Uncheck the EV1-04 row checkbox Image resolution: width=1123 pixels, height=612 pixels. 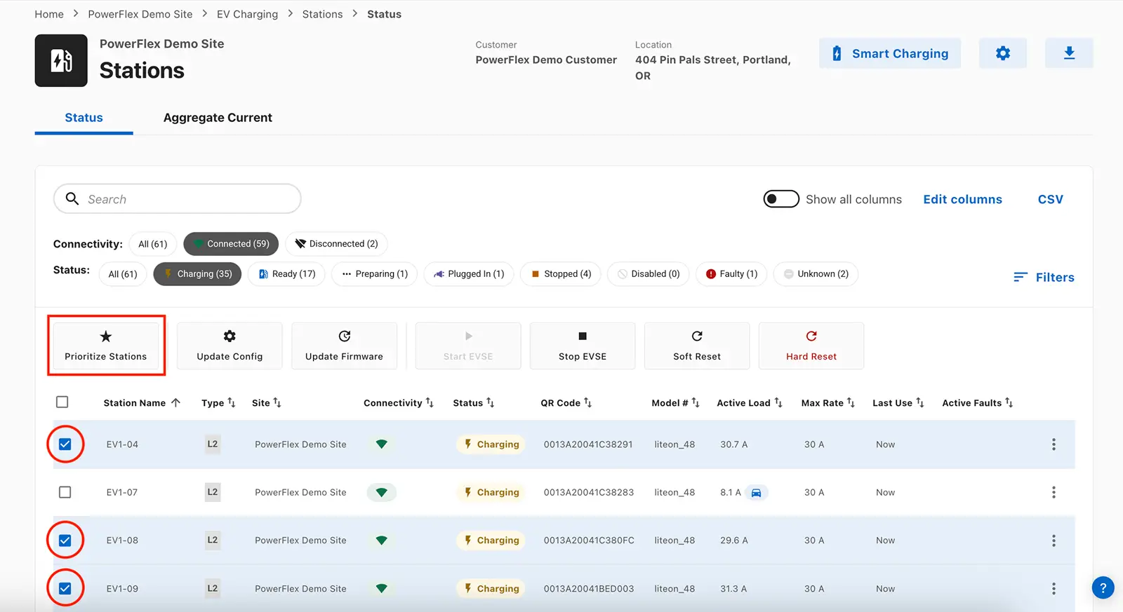pos(65,444)
